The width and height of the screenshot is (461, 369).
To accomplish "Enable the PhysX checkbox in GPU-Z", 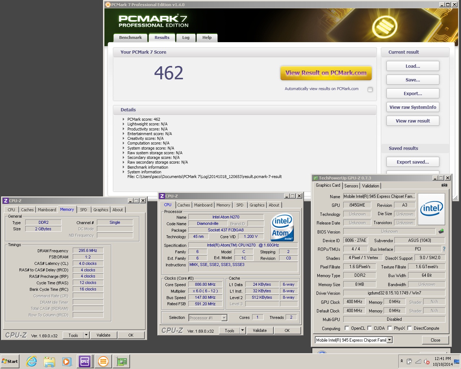I will pos(390,328).
